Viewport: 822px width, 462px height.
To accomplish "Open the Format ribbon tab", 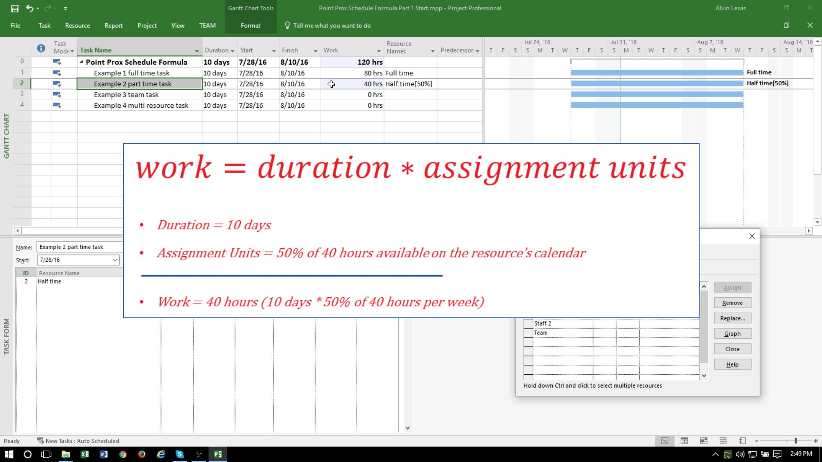I will pos(250,26).
